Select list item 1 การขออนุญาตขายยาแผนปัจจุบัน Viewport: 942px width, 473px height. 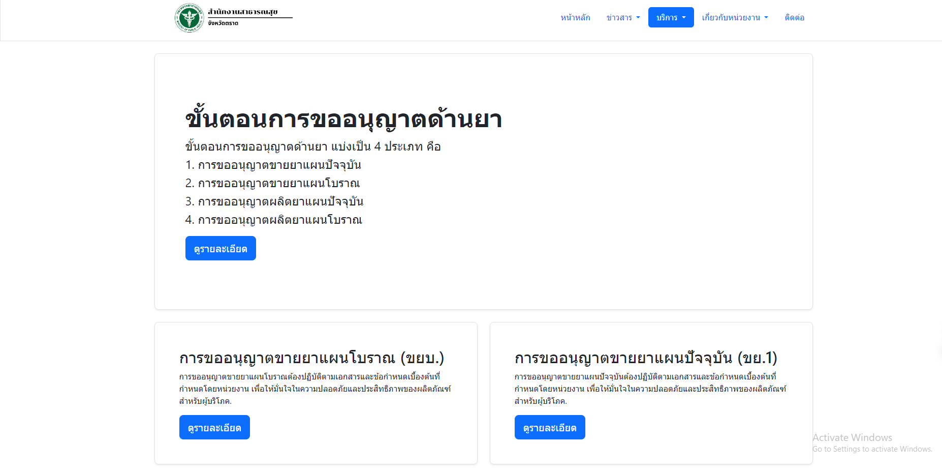273,165
